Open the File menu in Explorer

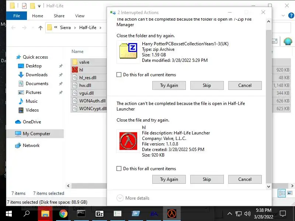click(x=17, y=16)
